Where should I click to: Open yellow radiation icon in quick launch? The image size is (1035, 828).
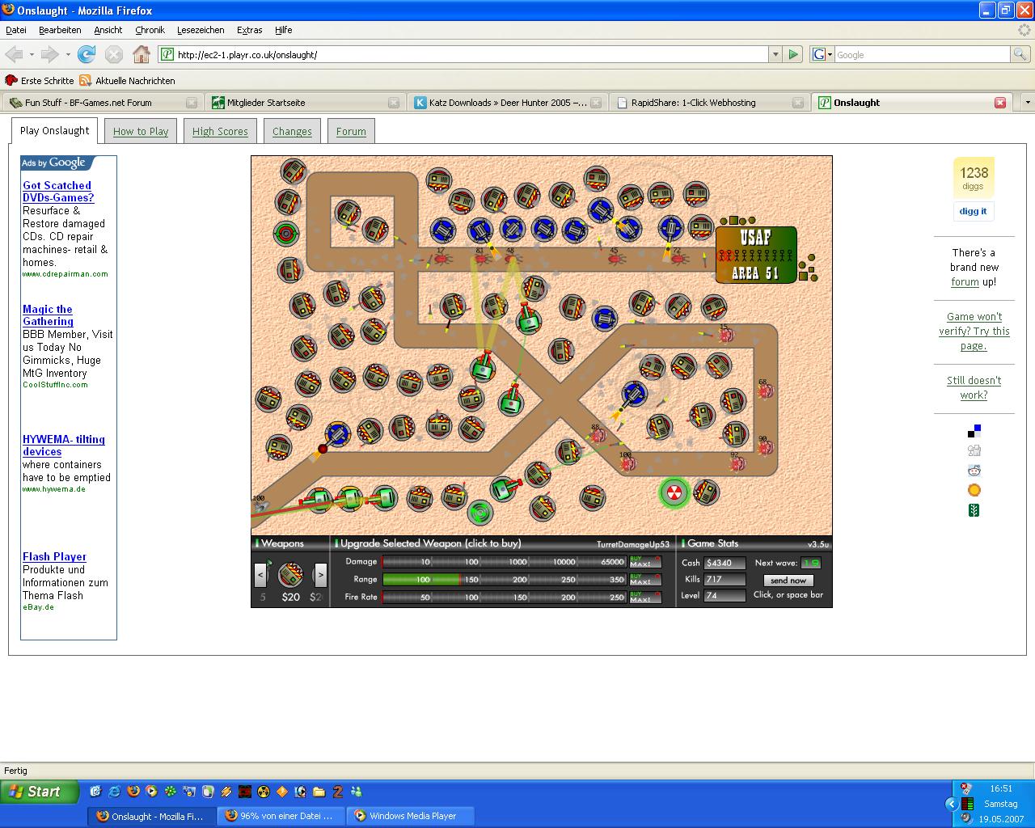coord(264,792)
